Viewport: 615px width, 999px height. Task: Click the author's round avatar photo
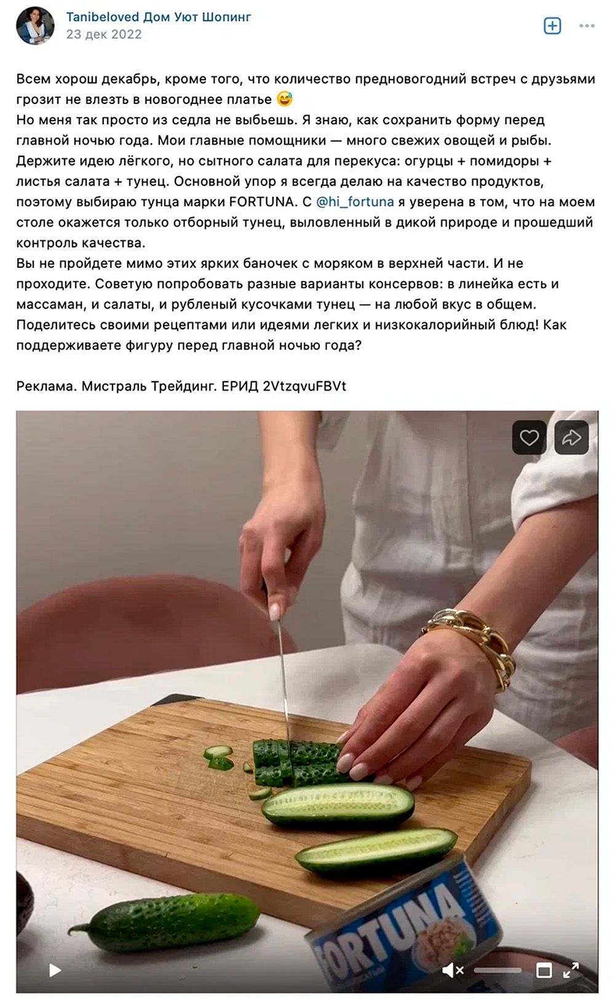tap(36, 26)
